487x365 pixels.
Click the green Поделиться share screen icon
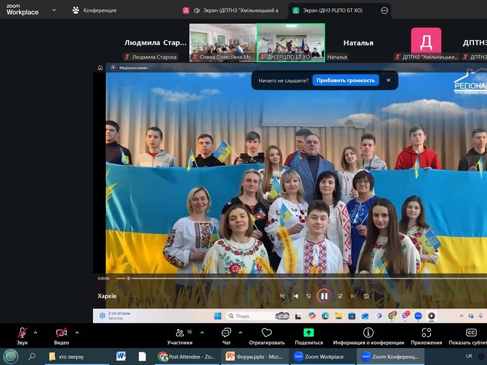(309, 333)
